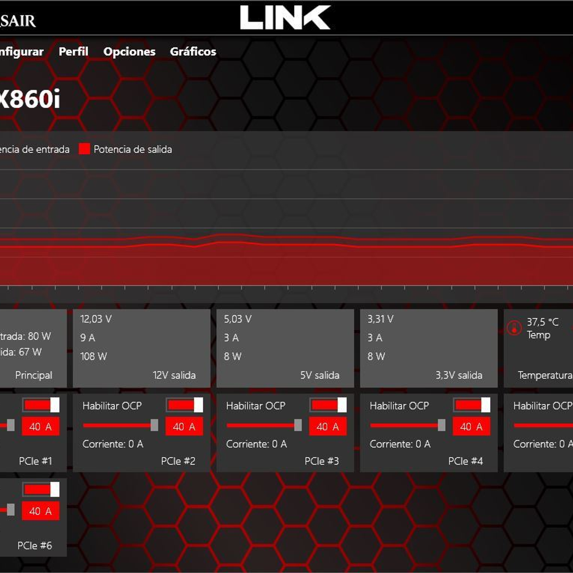Click the PCIe #1 current limit slider handle
The image size is (573, 573).
click(x=11, y=425)
